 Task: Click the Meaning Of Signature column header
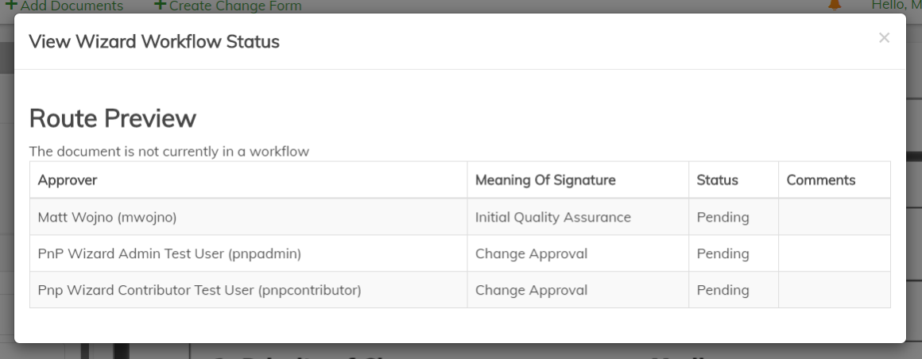point(545,180)
